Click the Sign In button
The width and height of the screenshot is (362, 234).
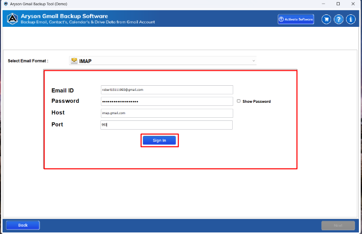(159, 141)
